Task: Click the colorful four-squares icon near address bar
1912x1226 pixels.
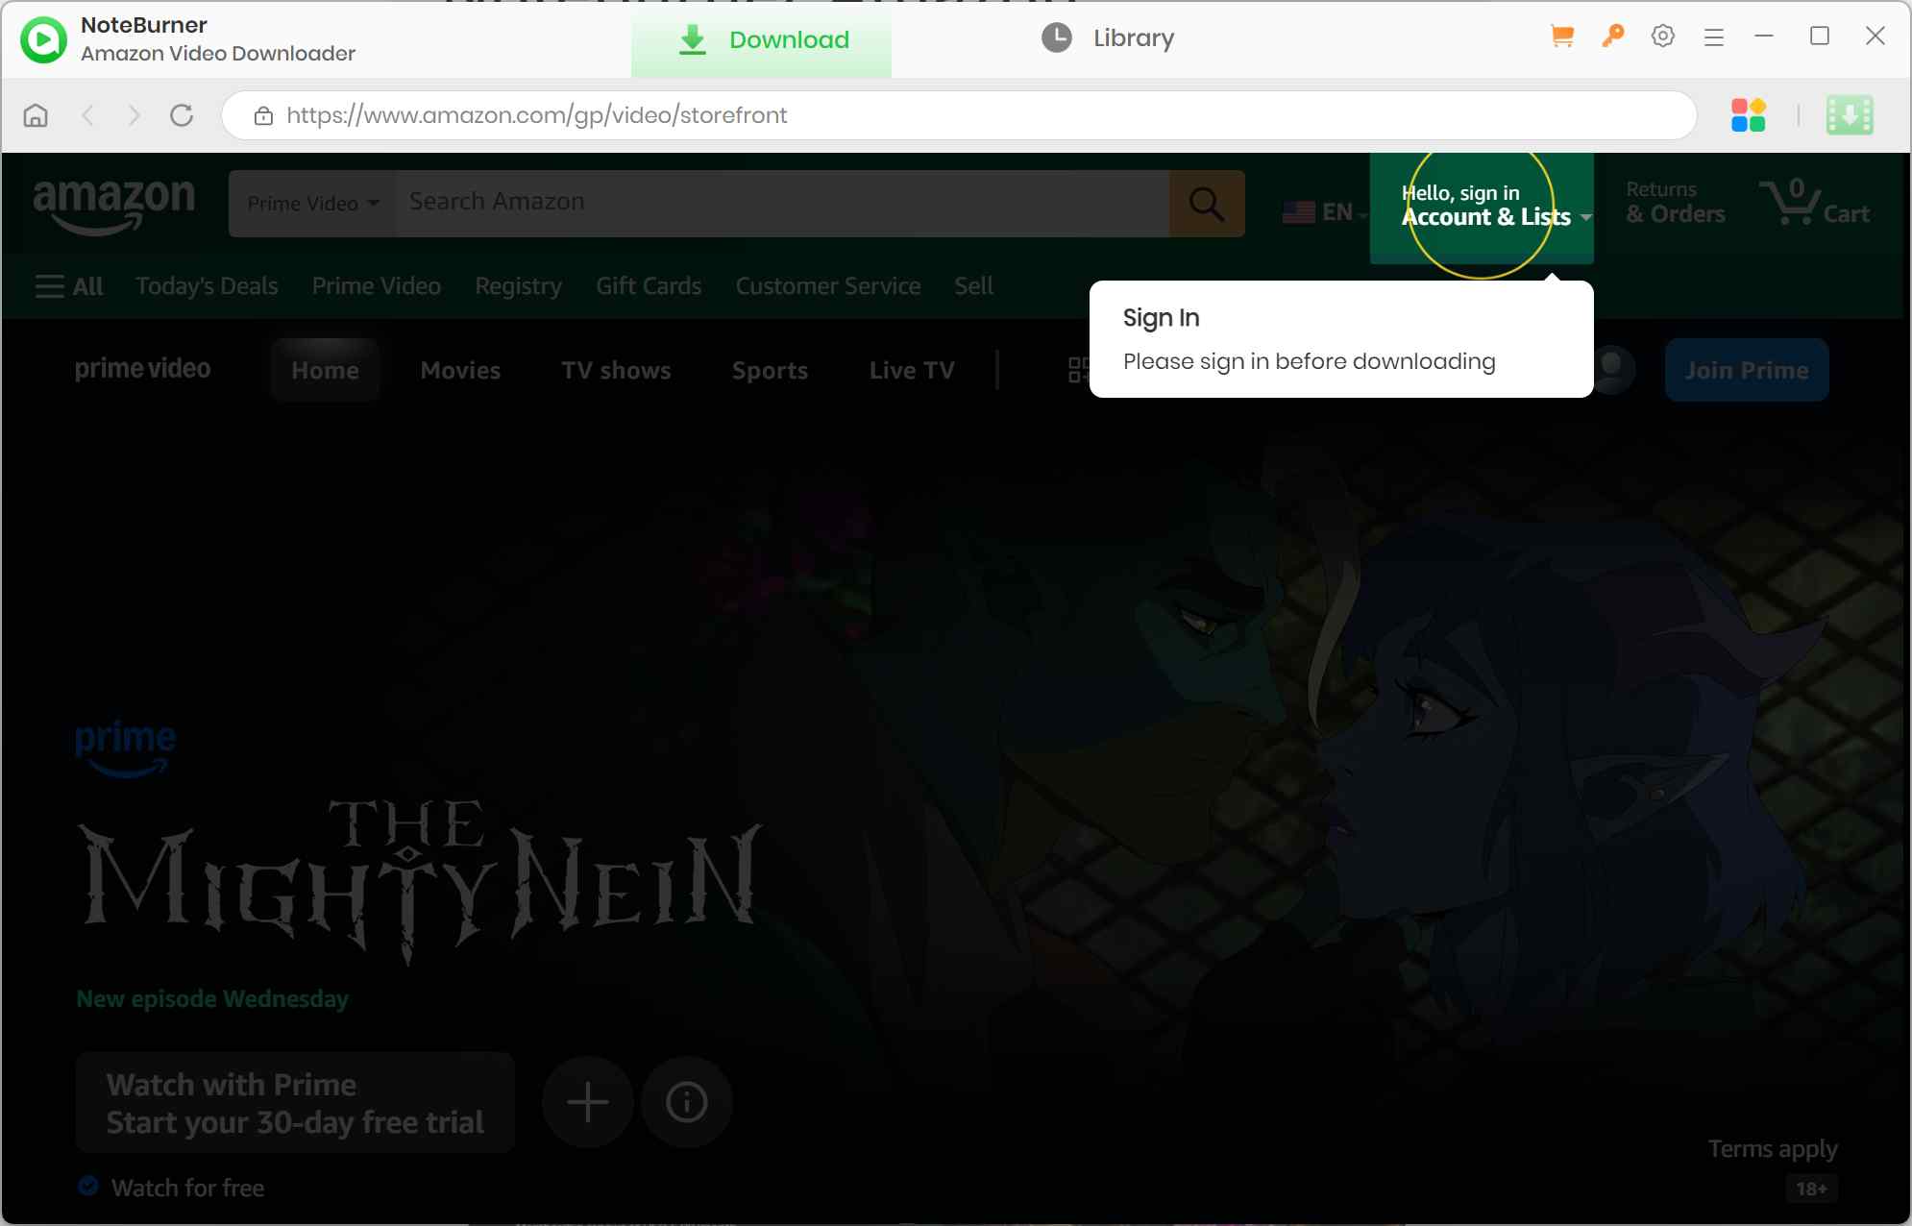Action: click(x=1749, y=114)
